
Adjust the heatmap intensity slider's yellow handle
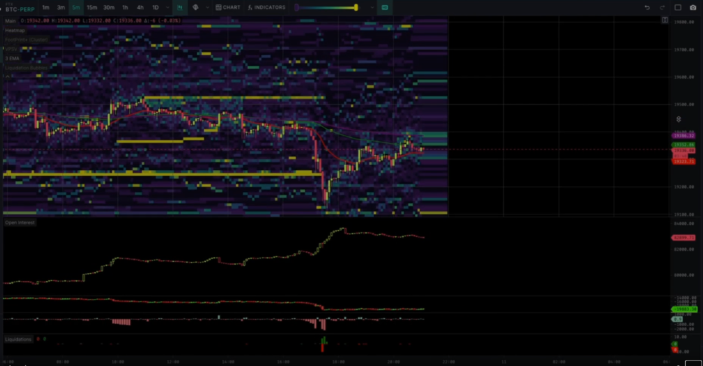pyautogui.click(x=356, y=8)
